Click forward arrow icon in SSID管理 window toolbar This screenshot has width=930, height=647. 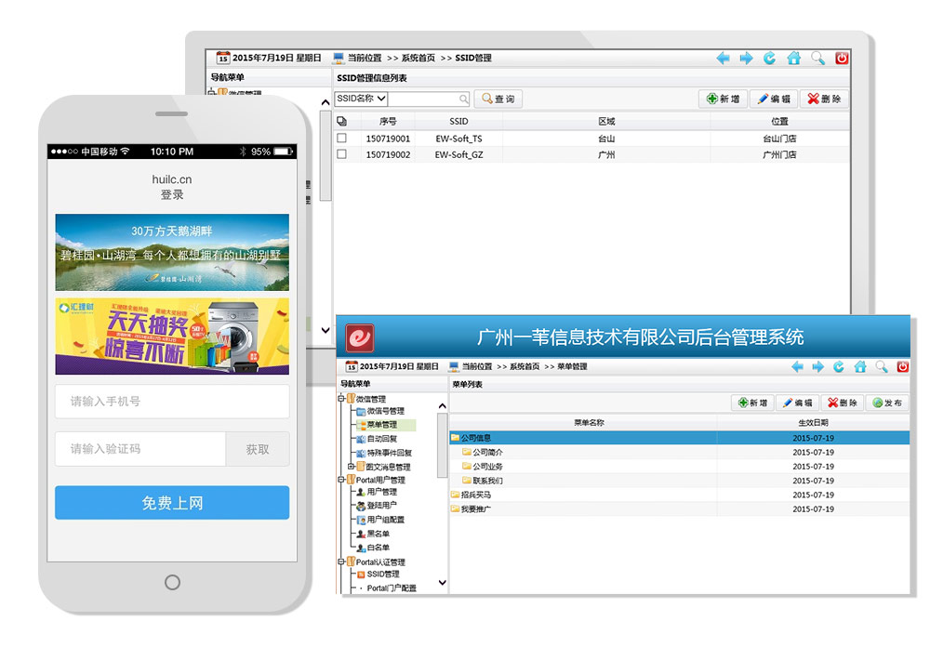click(x=746, y=59)
